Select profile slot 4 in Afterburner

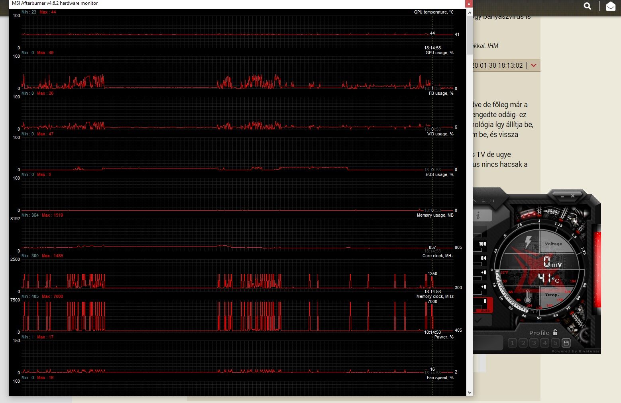545,342
